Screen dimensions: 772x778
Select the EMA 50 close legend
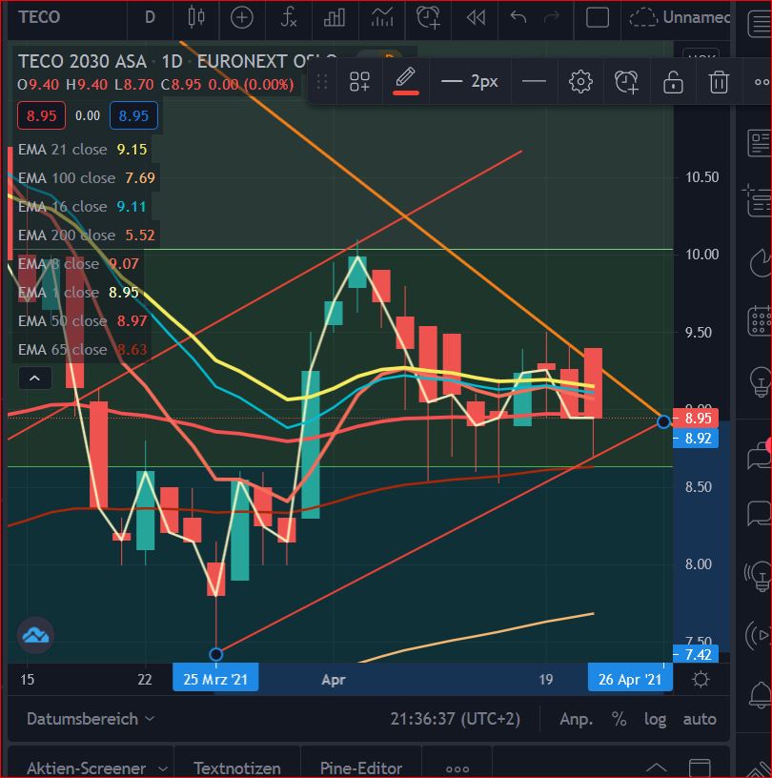pos(82,321)
